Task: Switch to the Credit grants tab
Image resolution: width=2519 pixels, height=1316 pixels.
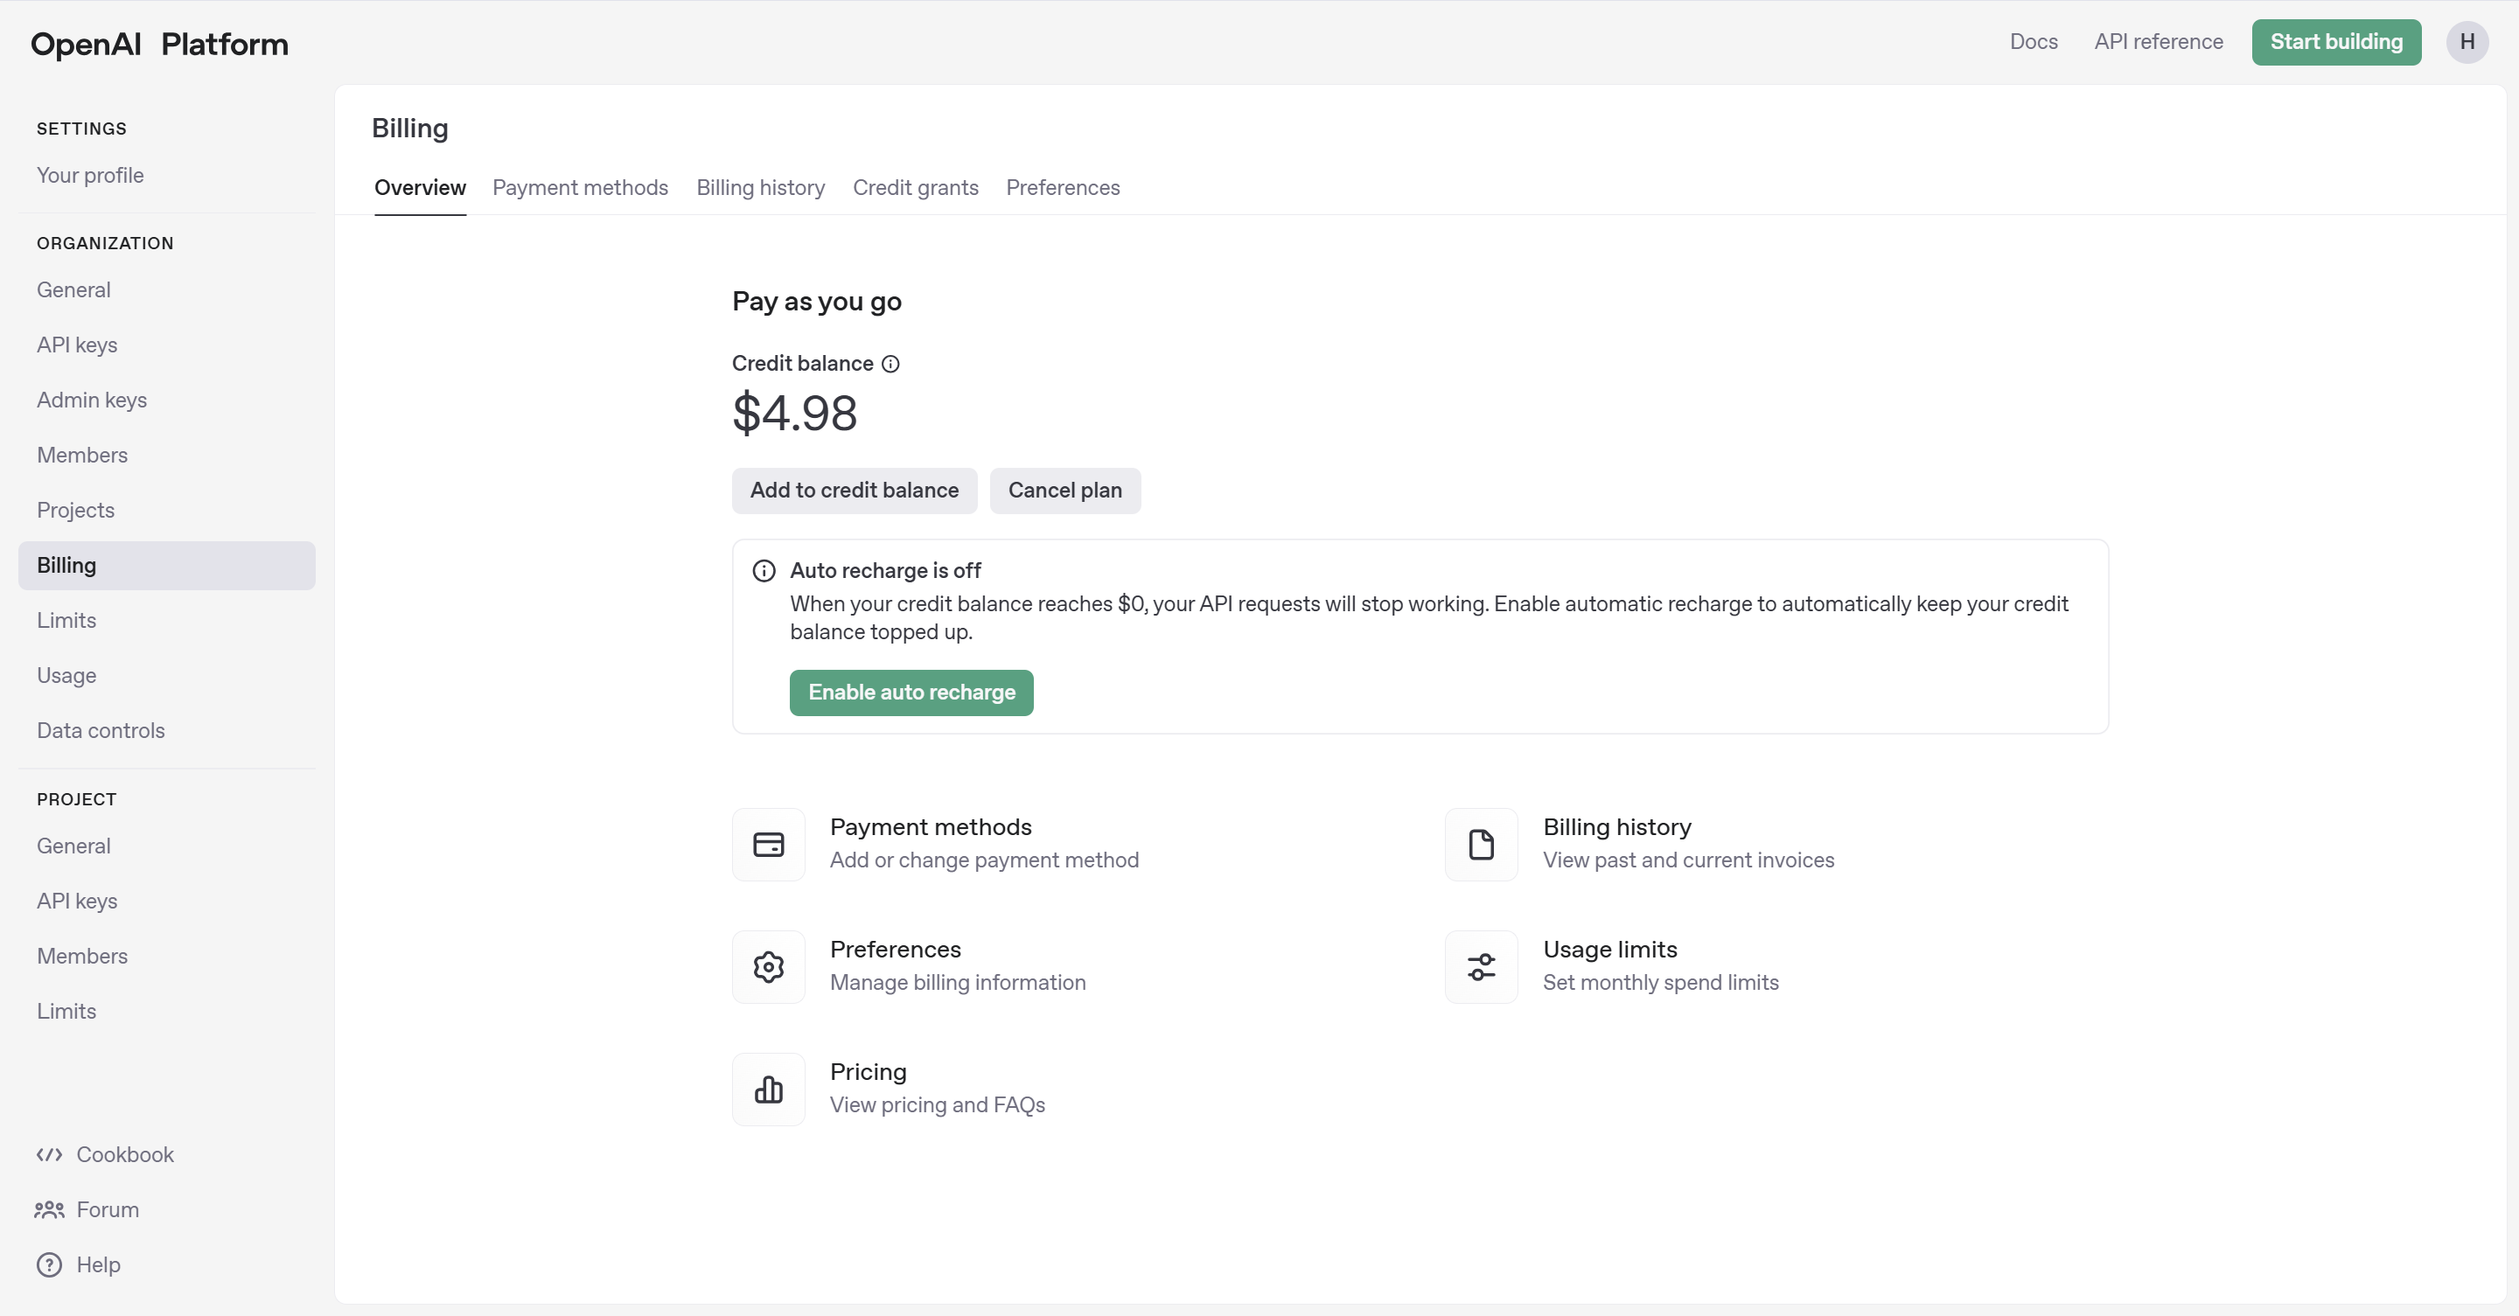Action: (915, 188)
